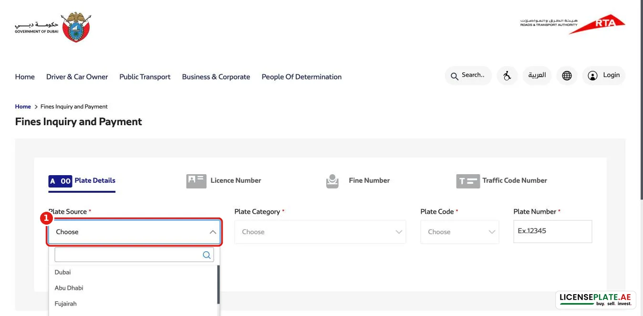This screenshot has height=316, width=643.
Task: Open the Driver & Car Owner menu
Action: coord(77,77)
